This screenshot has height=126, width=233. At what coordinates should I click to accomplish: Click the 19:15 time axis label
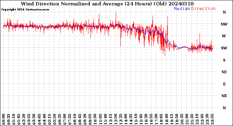click(172, 119)
